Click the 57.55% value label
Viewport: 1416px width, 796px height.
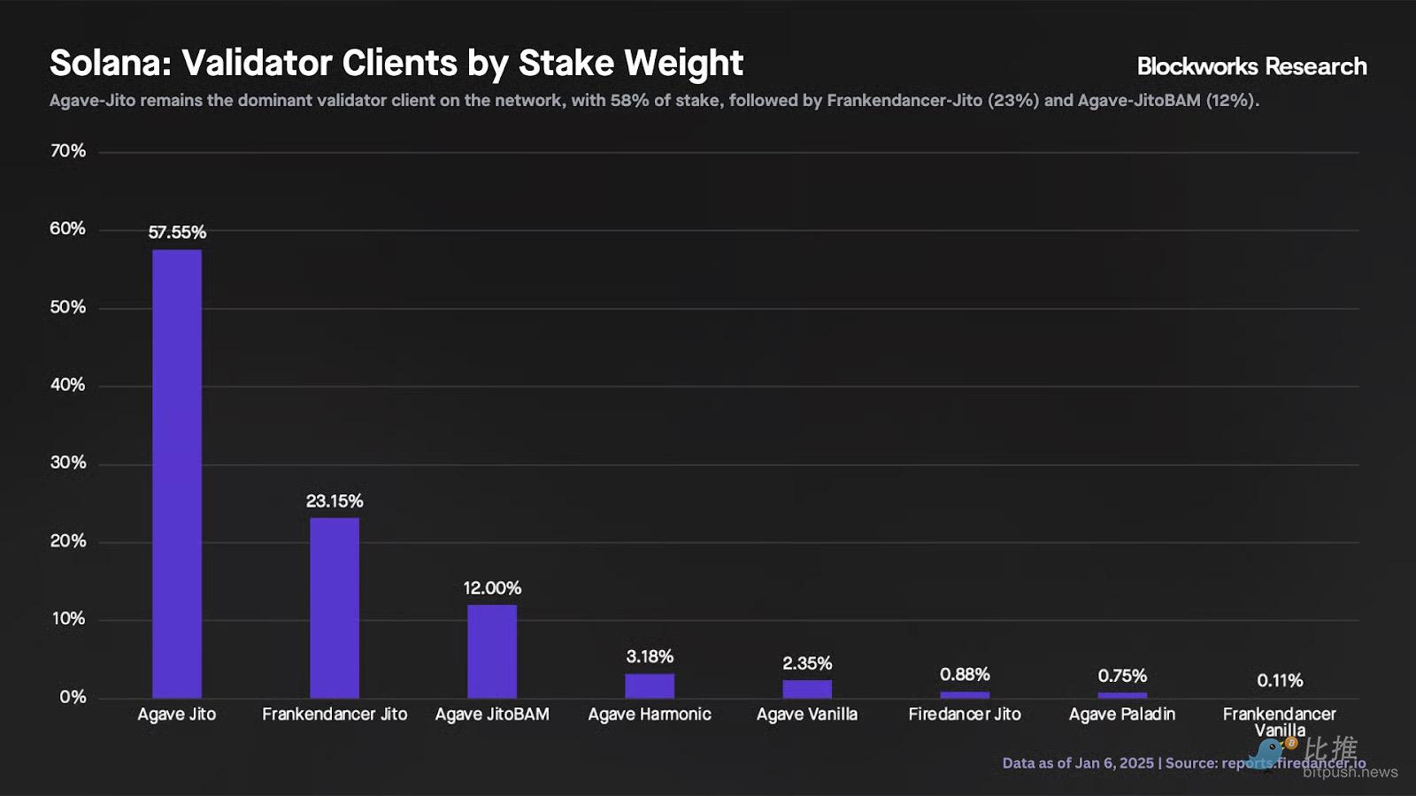(x=177, y=232)
